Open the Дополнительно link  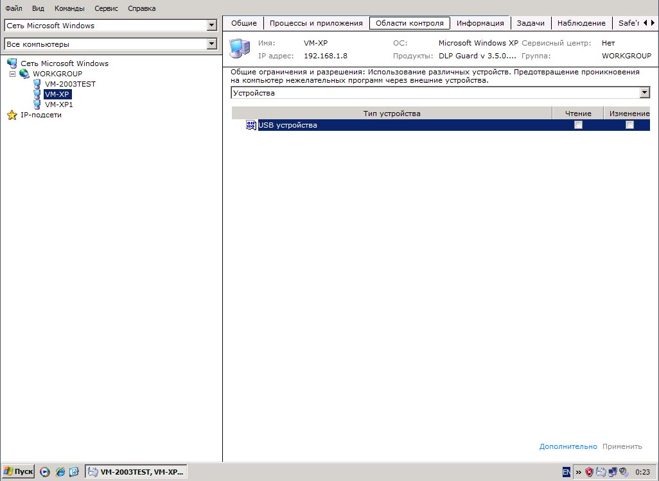click(568, 446)
